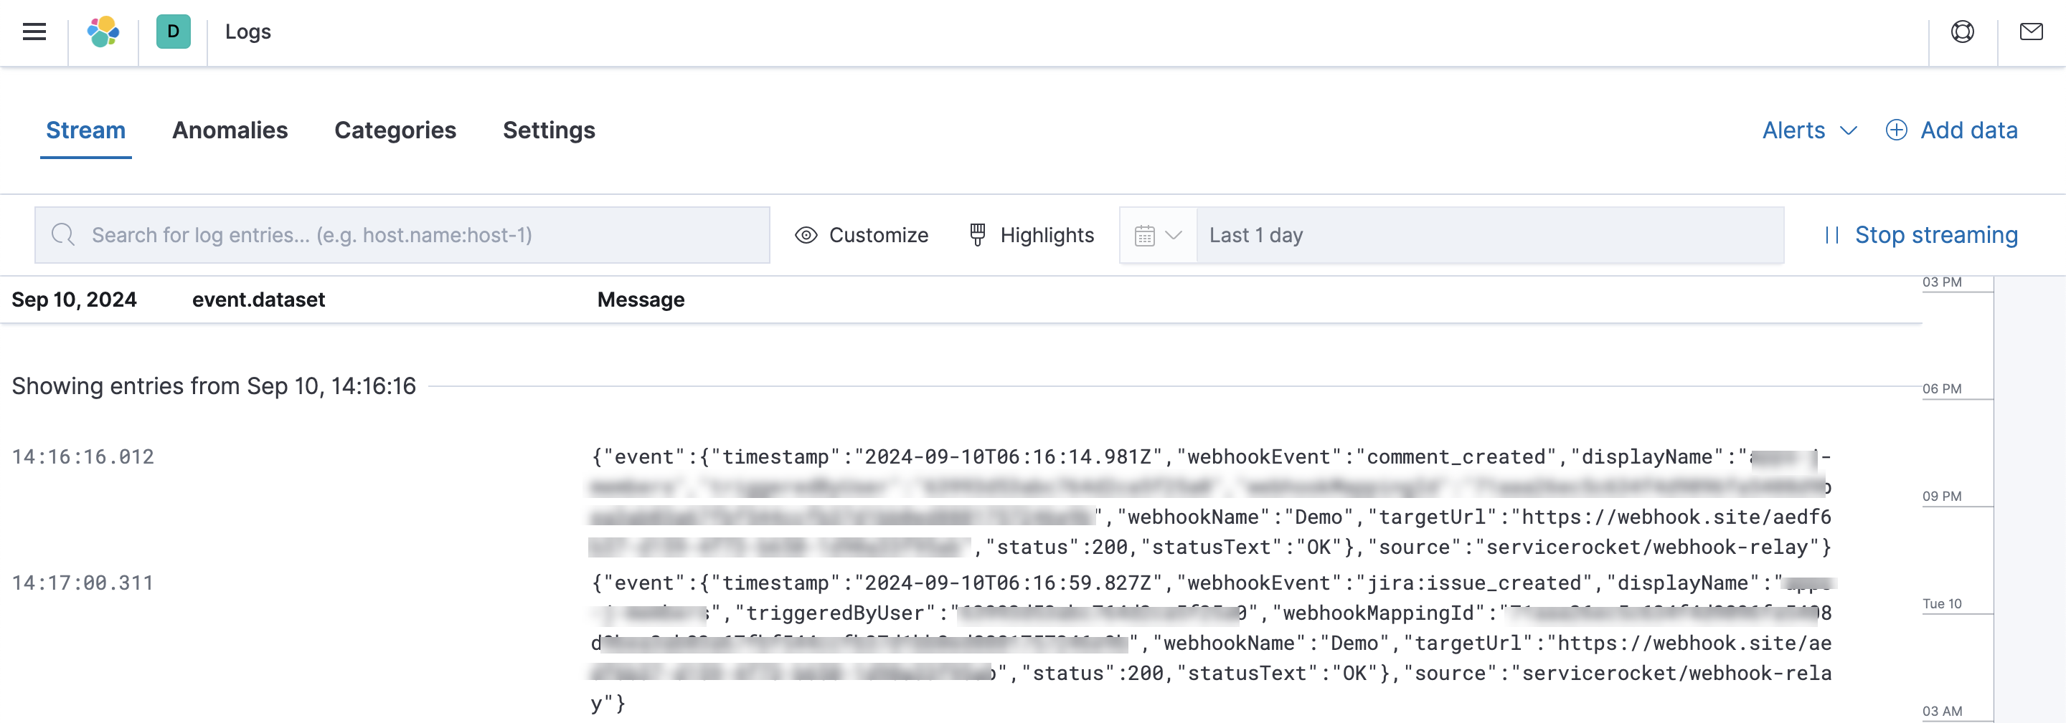Click the search magnifier icon
Image resolution: width=2066 pixels, height=723 pixels.
(x=62, y=235)
